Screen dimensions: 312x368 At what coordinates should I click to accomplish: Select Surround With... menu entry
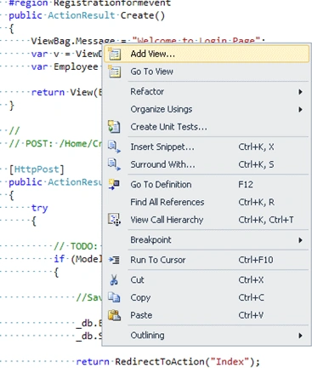click(x=207, y=164)
